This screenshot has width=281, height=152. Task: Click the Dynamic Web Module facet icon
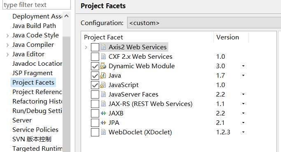point(103,66)
